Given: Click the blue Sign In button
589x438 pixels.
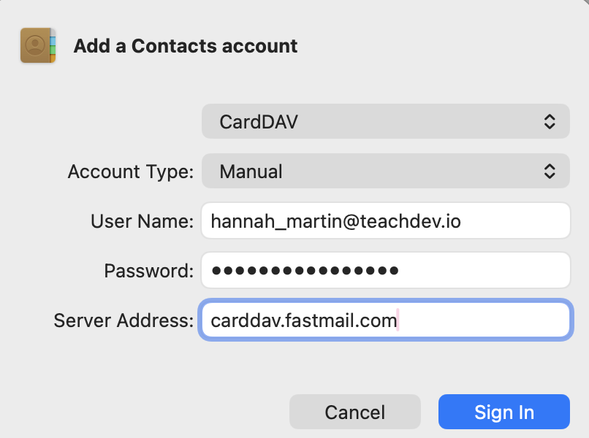Looking at the screenshot, I should tap(503, 412).
